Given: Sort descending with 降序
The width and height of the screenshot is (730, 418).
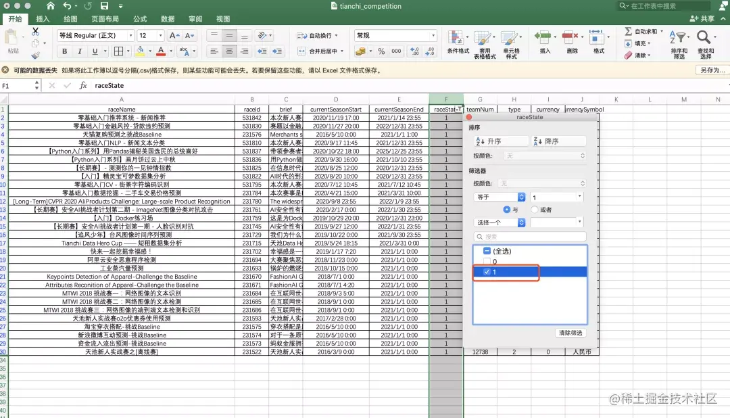Looking at the screenshot, I should tap(558, 141).
